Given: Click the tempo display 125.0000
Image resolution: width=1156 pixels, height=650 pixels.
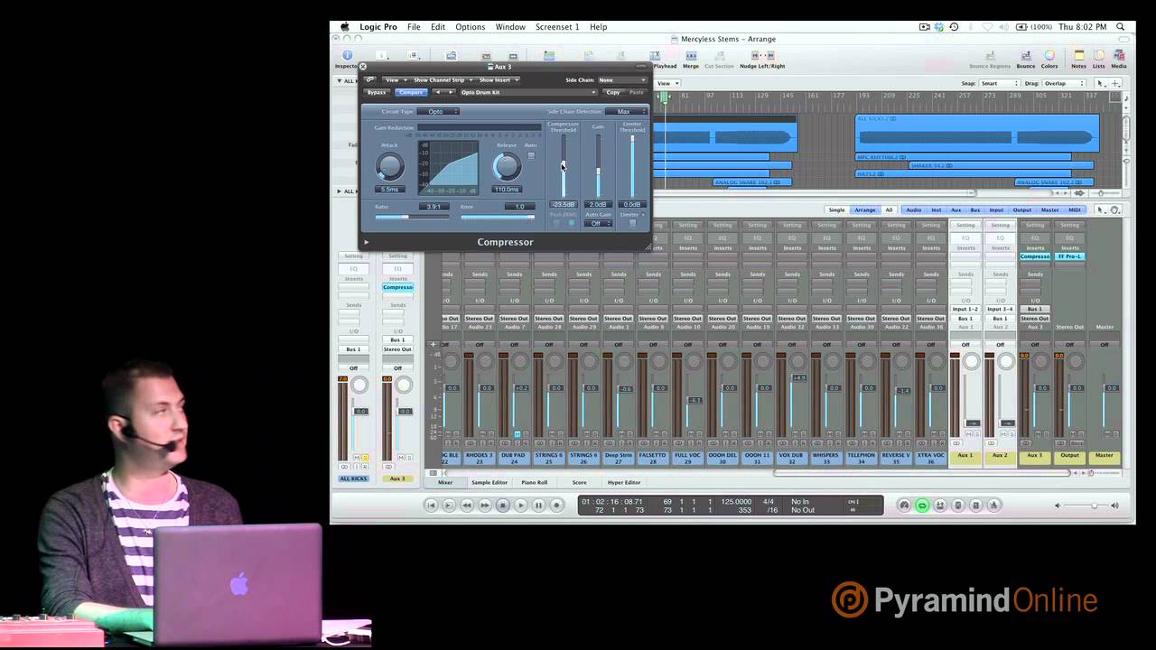Looking at the screenshot, I should (736, 501).
